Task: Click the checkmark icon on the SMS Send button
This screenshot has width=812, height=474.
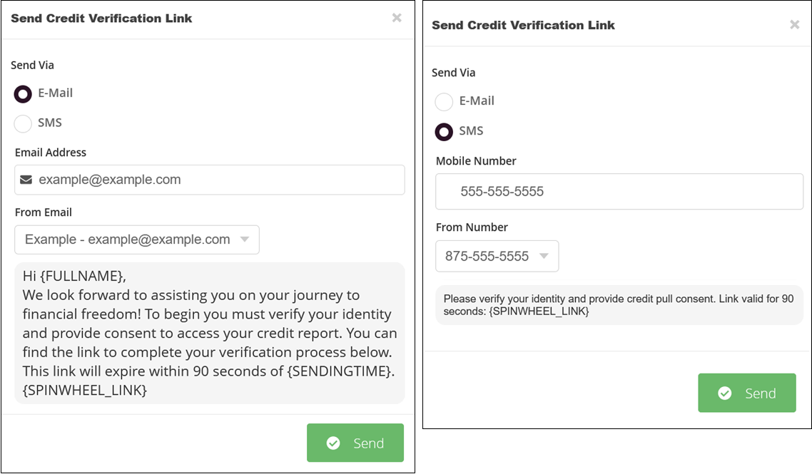Action: click(726, 393)
